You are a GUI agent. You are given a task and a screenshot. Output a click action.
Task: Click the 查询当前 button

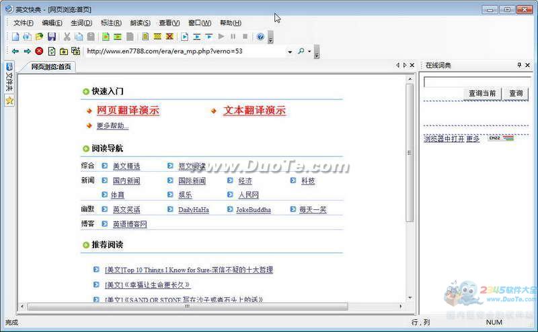pos(482,93)
